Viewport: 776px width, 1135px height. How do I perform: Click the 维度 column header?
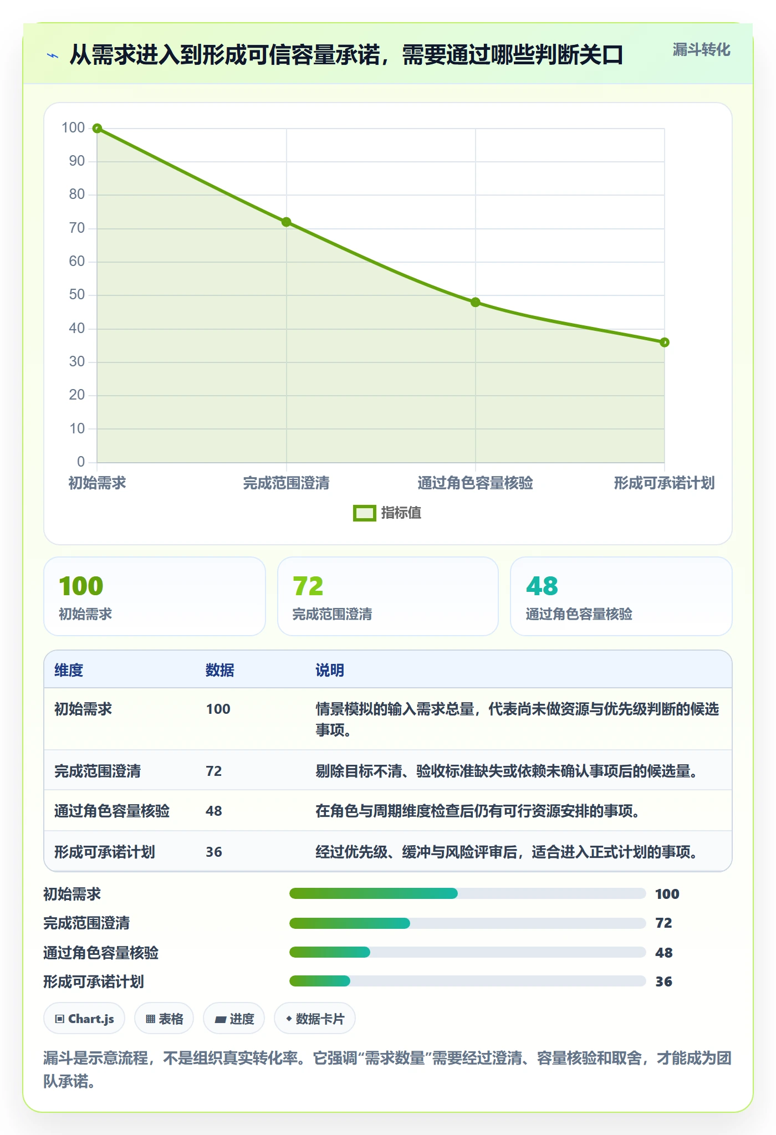69,670
